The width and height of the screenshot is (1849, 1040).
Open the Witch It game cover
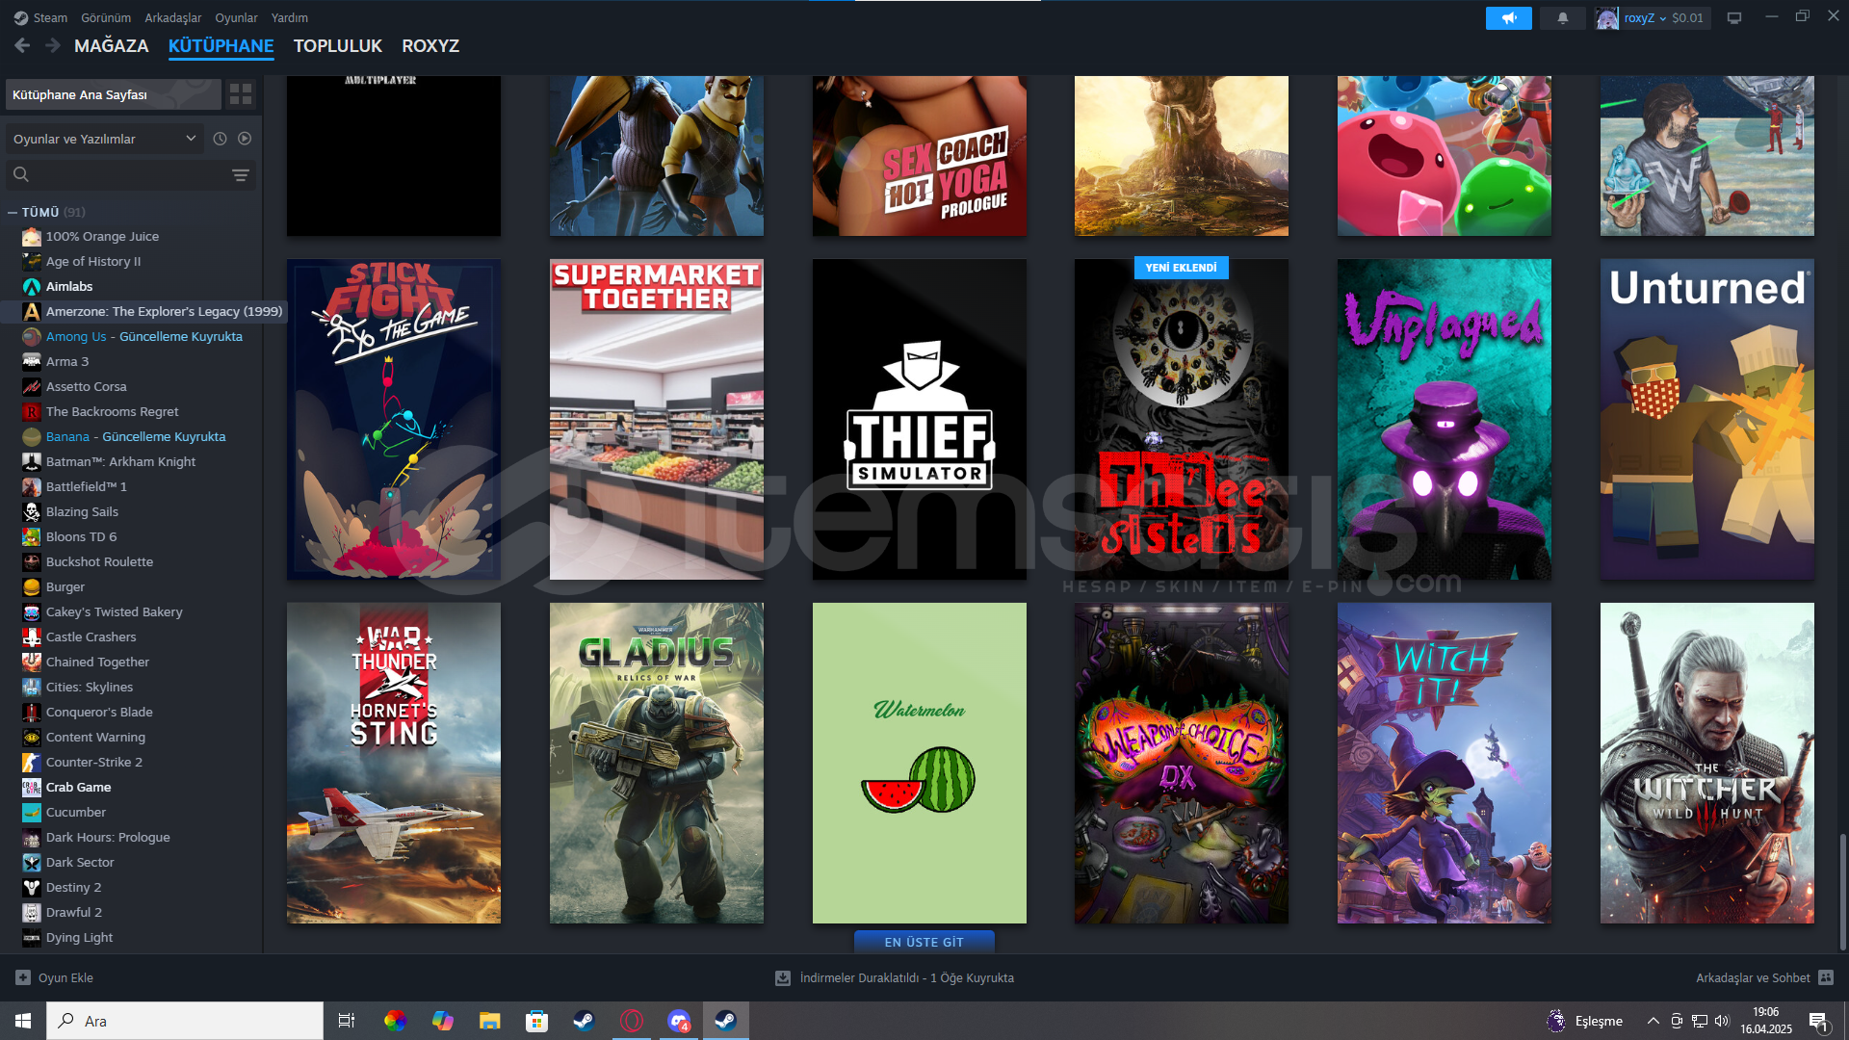1445,763
